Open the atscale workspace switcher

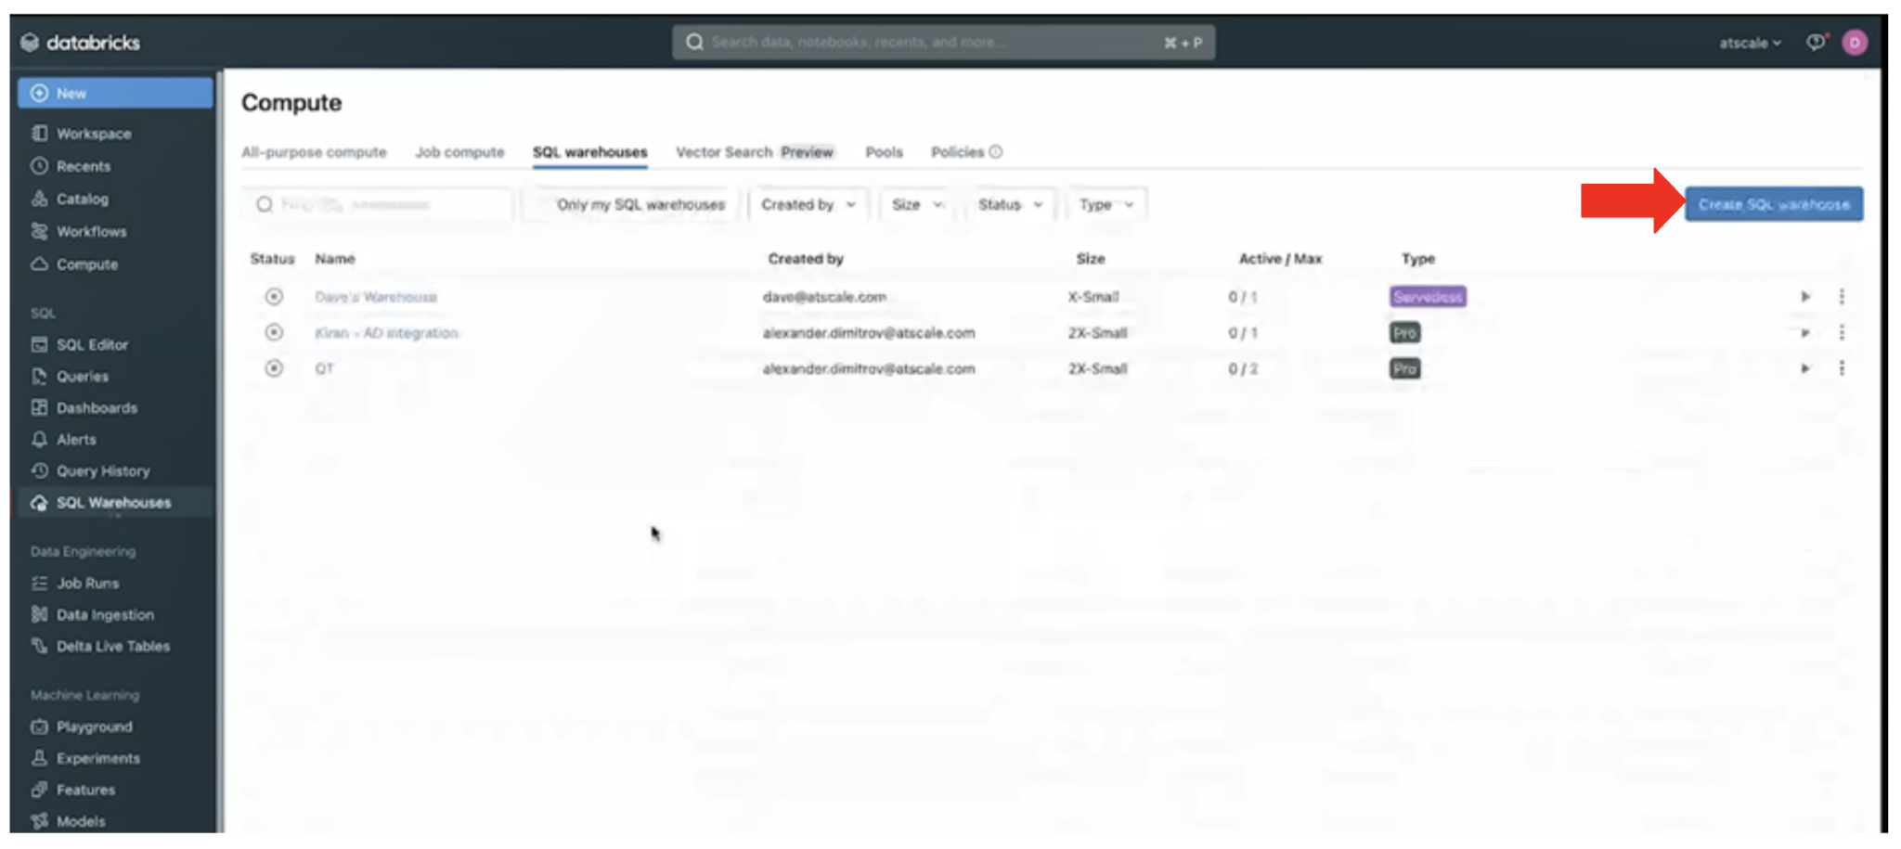tap(1751, 42)
